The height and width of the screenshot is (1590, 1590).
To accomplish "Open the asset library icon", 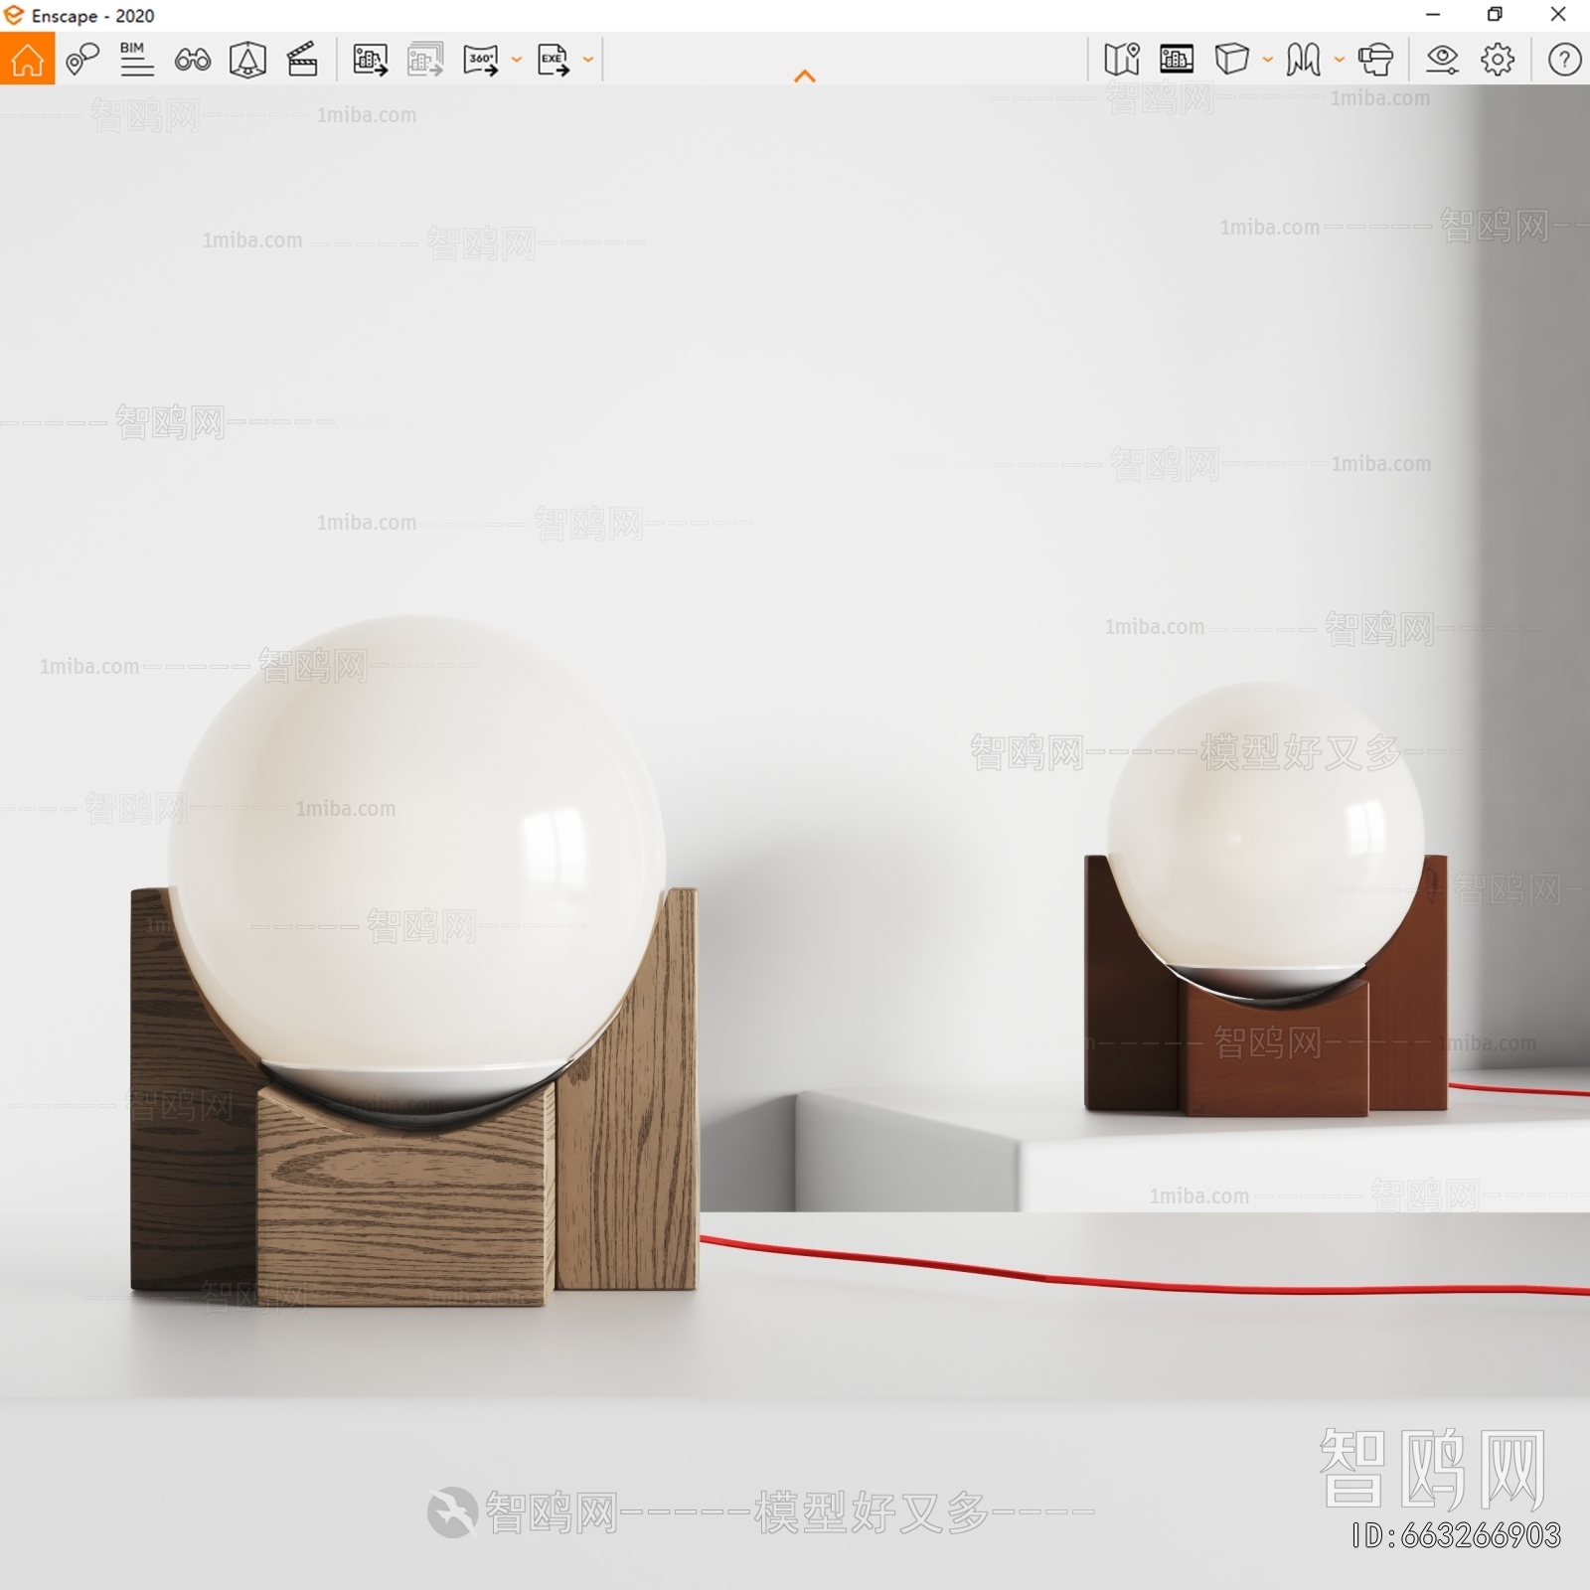I will click(1177, 60).
